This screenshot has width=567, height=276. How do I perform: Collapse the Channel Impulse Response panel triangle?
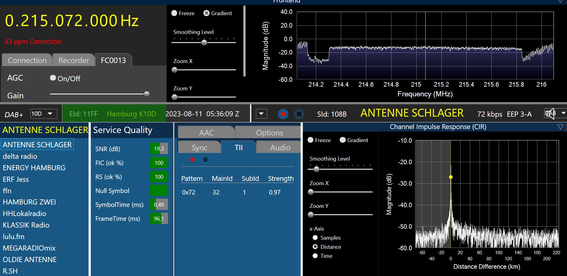point(560,127)
